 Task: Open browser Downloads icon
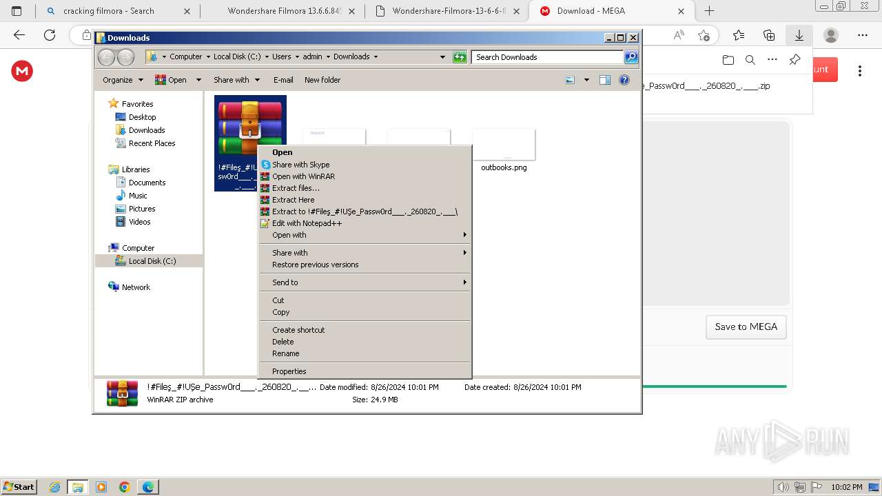[799, 35]
